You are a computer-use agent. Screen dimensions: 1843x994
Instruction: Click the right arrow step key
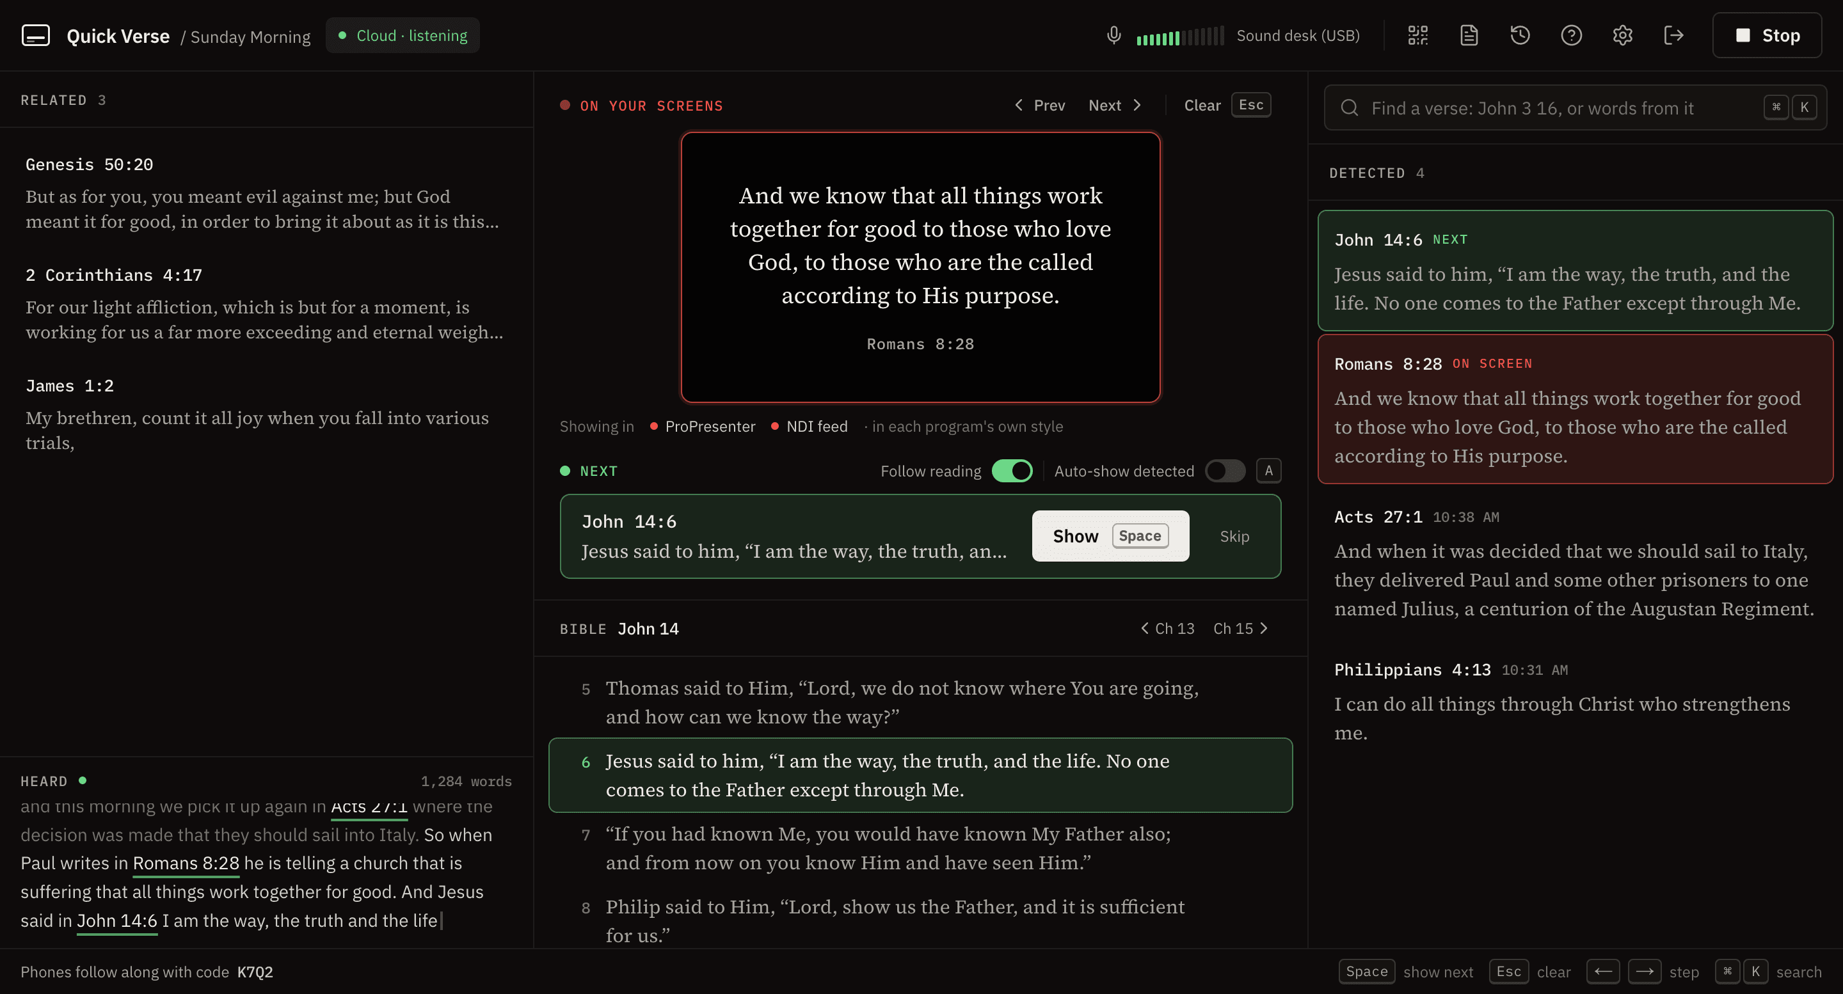(x=1644, y=971)
